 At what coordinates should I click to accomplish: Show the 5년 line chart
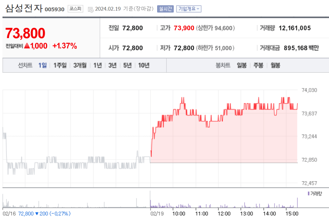(127, 65)
